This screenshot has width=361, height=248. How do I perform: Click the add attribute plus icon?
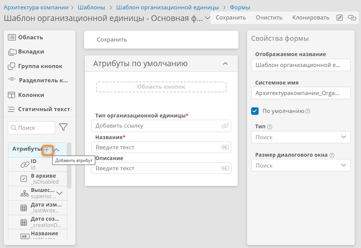[x=47, y=150]
